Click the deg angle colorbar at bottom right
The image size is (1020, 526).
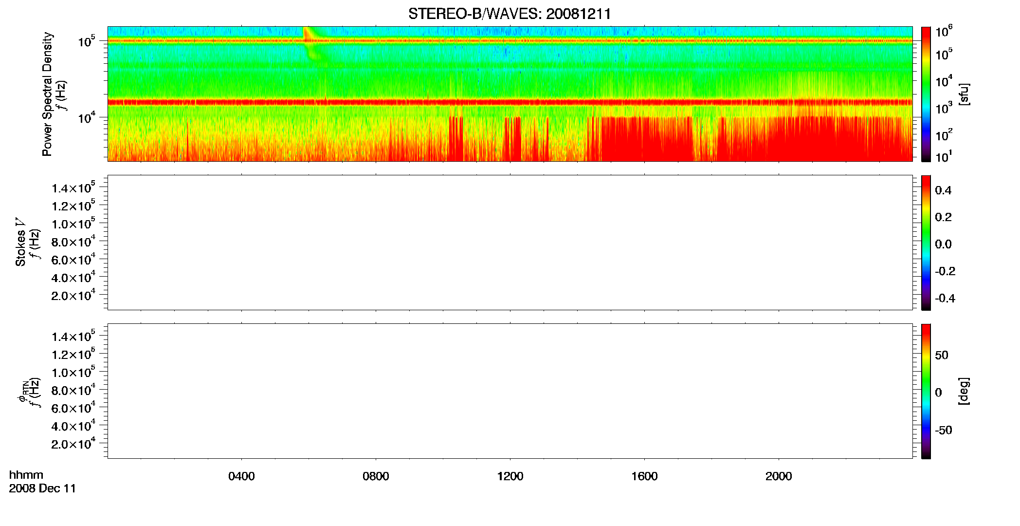[x=926, y=391]
